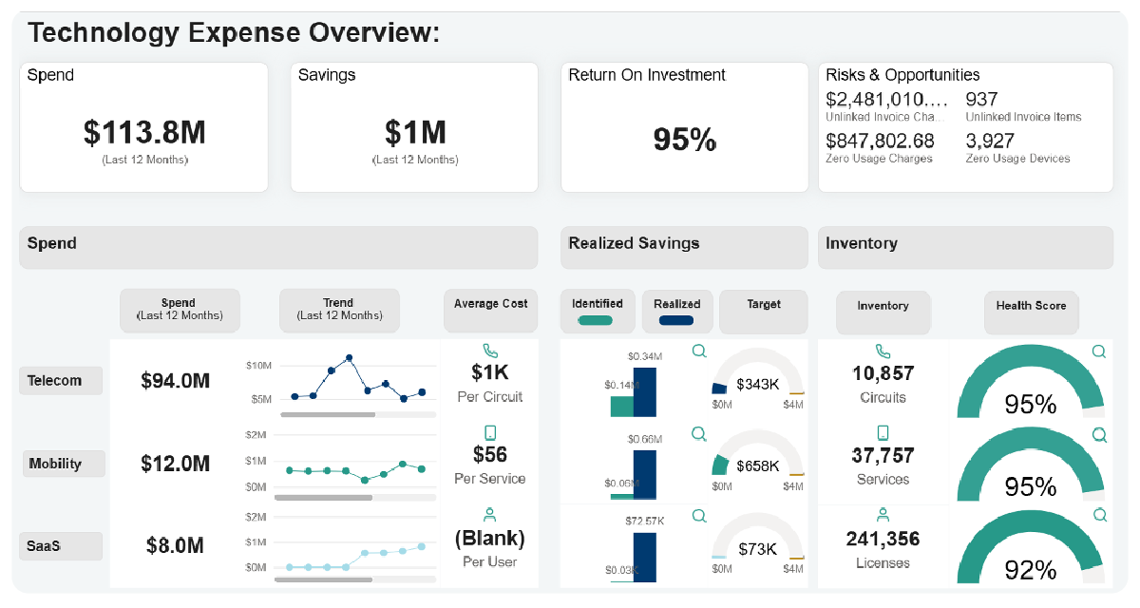Click the $847,802.68 Zero Usage Charges value

click(880, 141)
